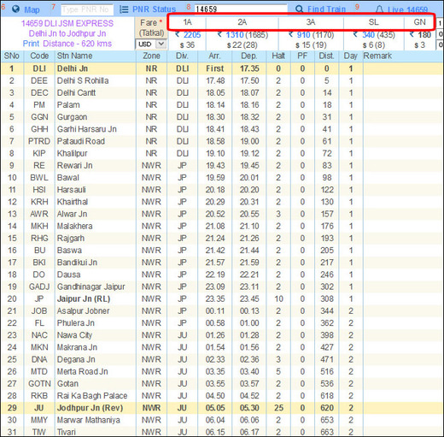Select Jodhpur Jn (Rev) station row
This screenshot has width=444, height=437.
(x=221, y=408)
